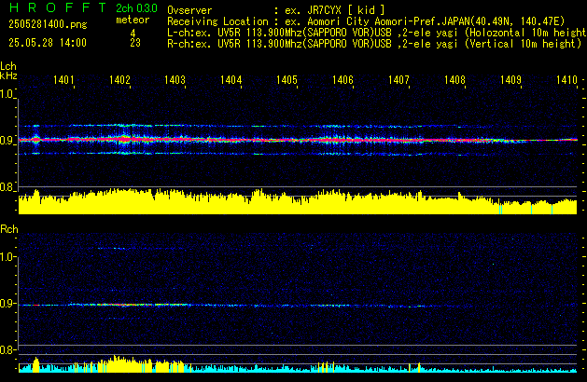
Task: Click the 'meteor' label
Action: [133, 20]
